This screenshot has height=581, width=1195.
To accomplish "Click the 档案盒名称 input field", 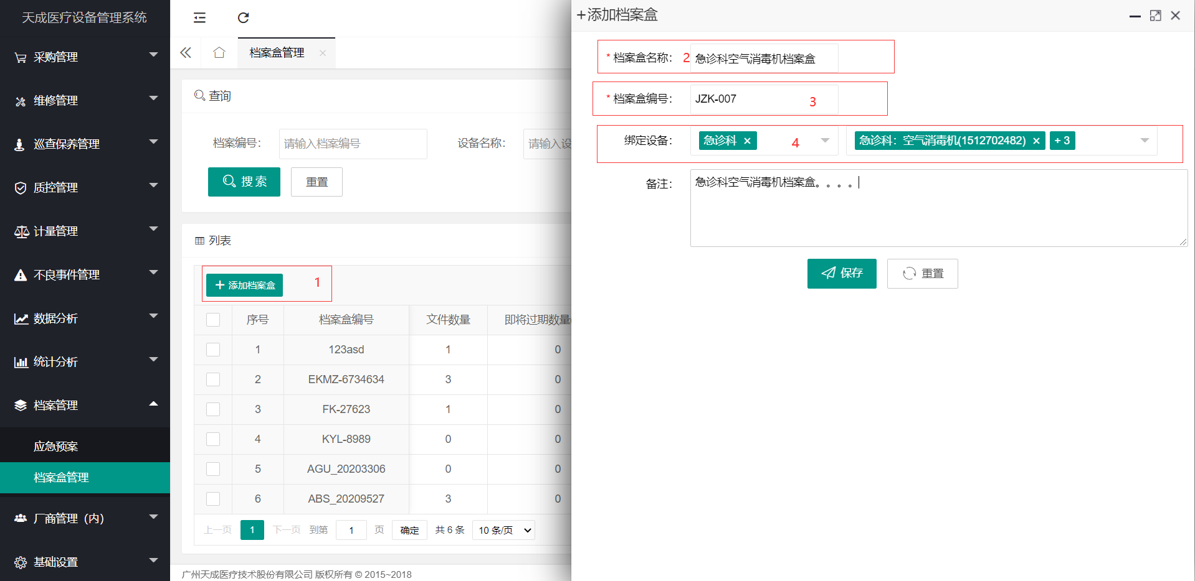I will [764, 58].
